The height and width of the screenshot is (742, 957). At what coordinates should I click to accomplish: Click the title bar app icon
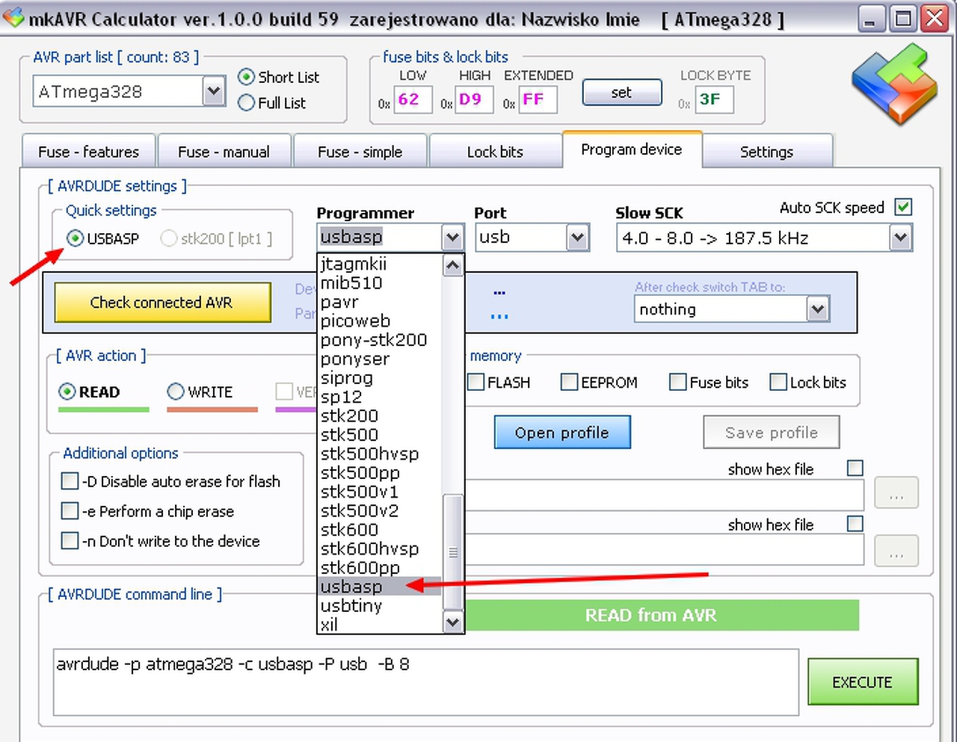coord(14,17)
